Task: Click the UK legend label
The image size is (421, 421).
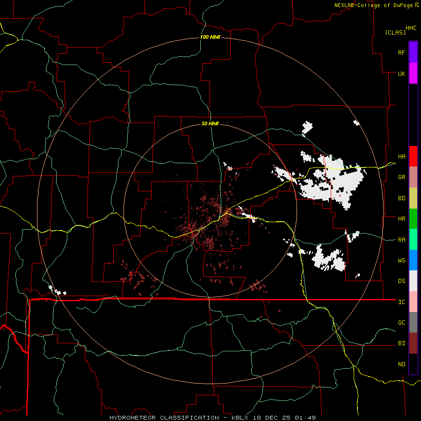Action: 401,73
